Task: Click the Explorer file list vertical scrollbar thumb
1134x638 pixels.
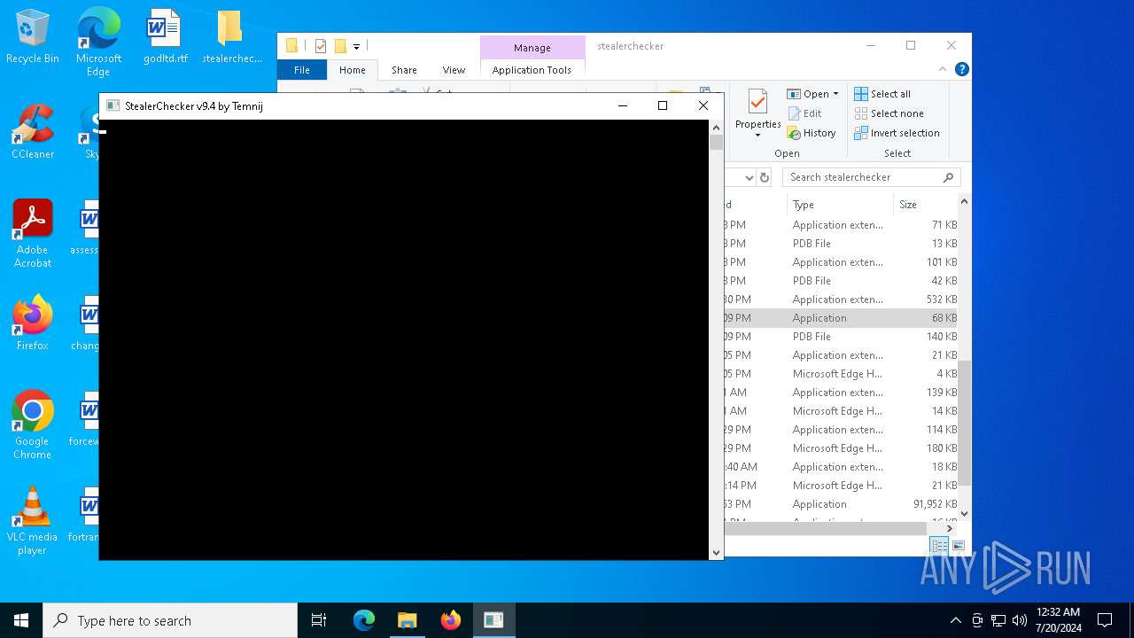Action: point(965,423)
